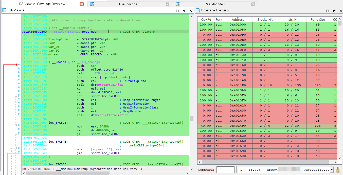
Task: Click the Pseudocode-B tab document icon
Action: (178, 4)
